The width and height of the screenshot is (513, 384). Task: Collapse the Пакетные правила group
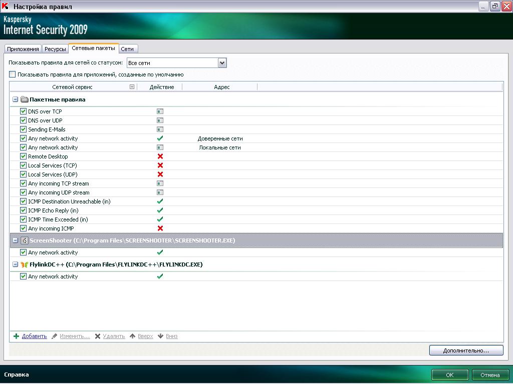click(16, 99)
